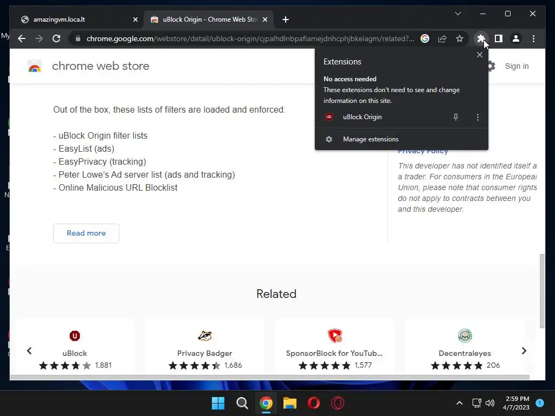Image resolution: width=555 pixels, height=416 pixels.
Task: Open the Privacy Policy link
Action: point(423,152)
